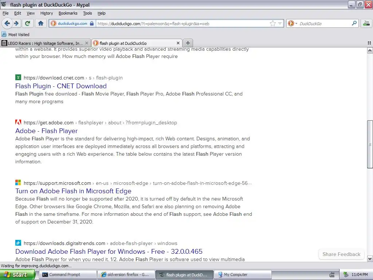Open the Most Visited bookmarks folder
Image resolution: width=373 pixels, height=280 pixels.
click(15, 35)
